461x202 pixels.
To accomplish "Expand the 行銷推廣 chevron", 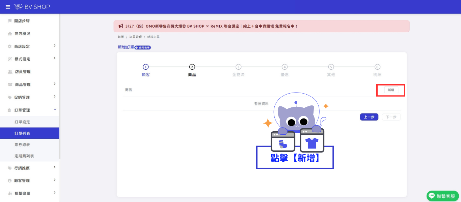I will coord(55,167).
